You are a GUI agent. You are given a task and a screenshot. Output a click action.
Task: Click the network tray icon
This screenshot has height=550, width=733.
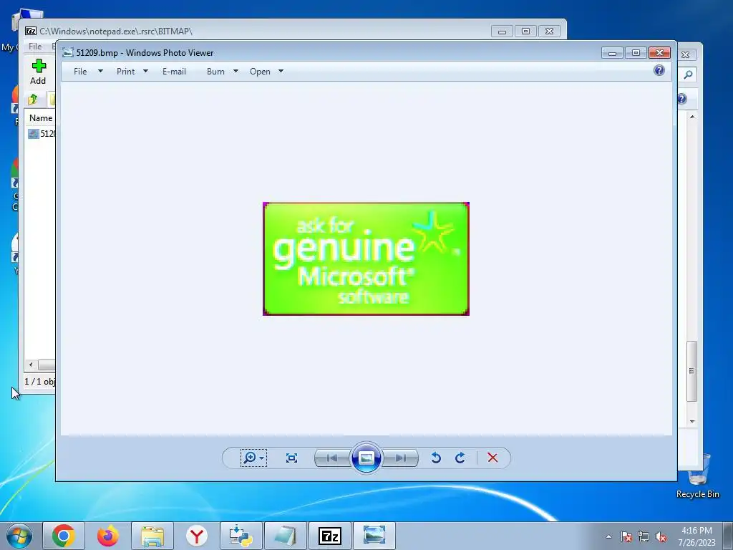[x=644, y=536]
